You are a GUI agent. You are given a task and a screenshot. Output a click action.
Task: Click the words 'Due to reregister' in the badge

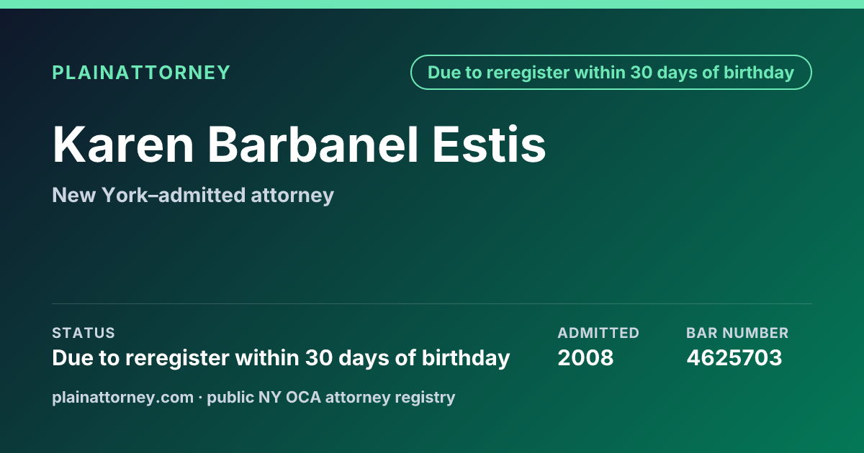(x=491, y=73)
